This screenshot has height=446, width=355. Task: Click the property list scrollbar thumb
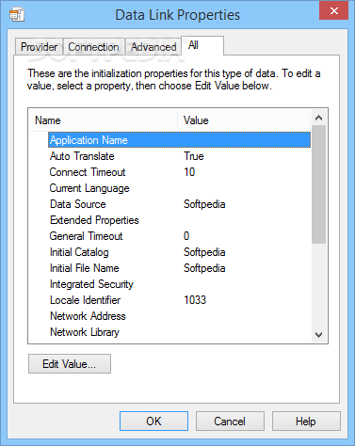pyautogui.click(x=319, y=184)
